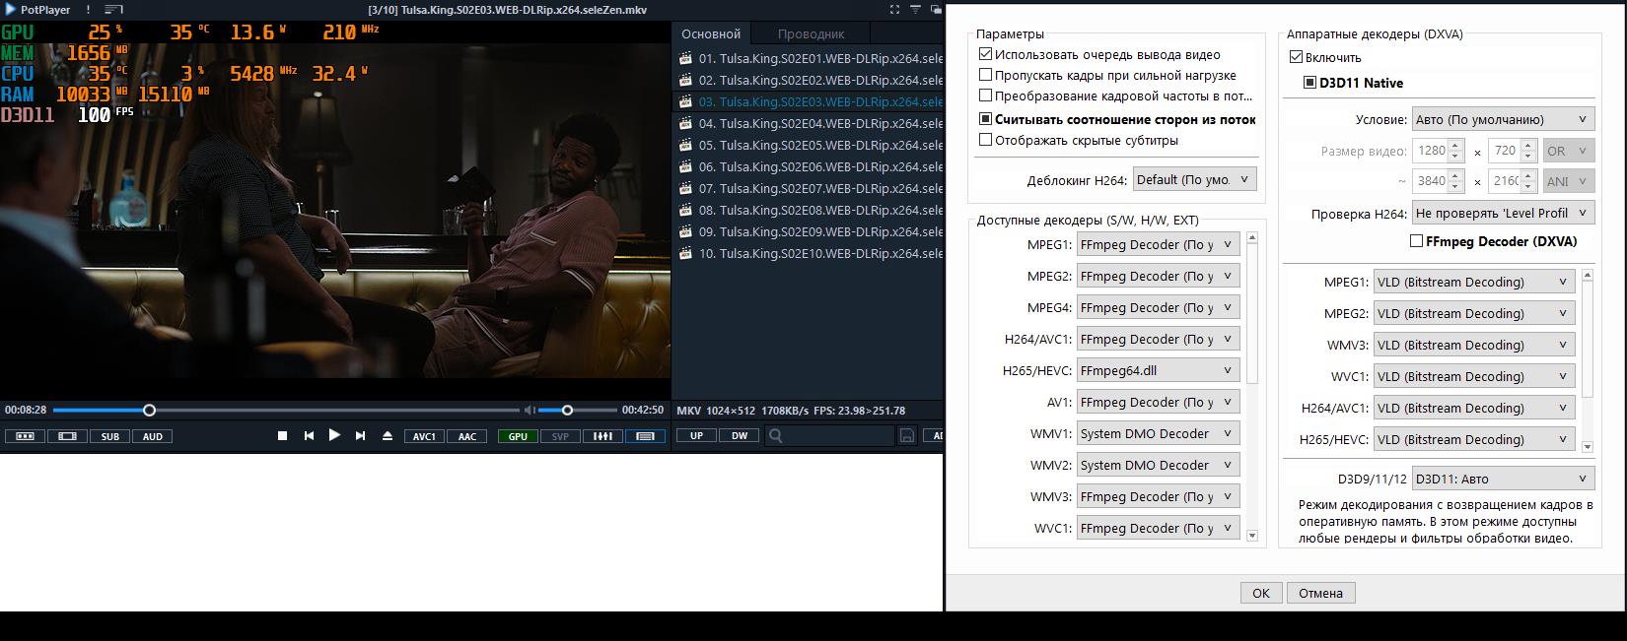The image size is (1627, 641).
Task: Mute audio with the speaker icon
Action: (530, 410)
